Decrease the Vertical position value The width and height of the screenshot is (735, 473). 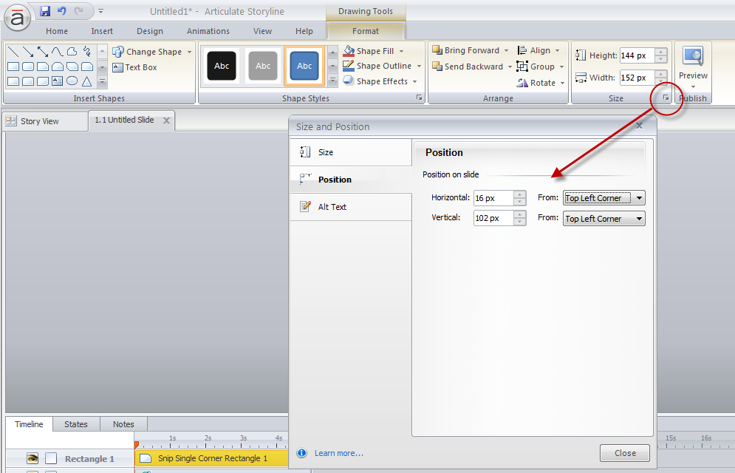(520, 222)
